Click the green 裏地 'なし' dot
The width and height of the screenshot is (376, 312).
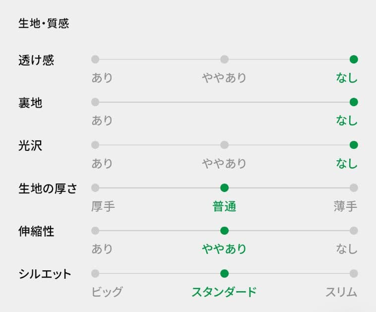point(354,102)
